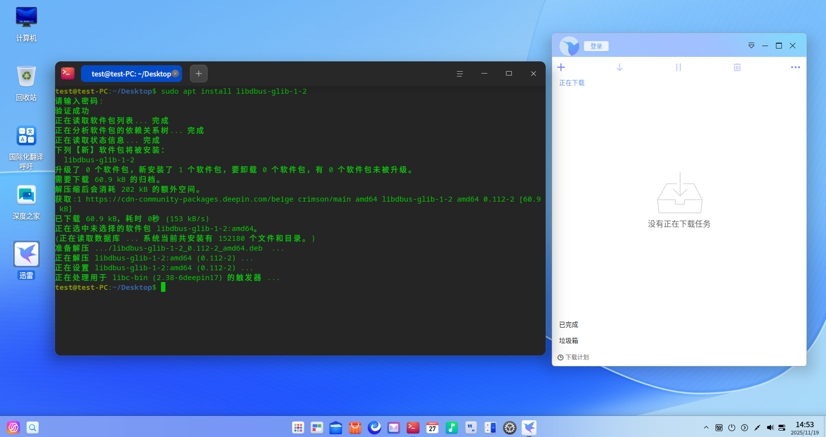This screenshot has height=437, width=826.
Task: Open the app store bag icon in the dock
Action: pyautogui.click(x=355, y=428)
